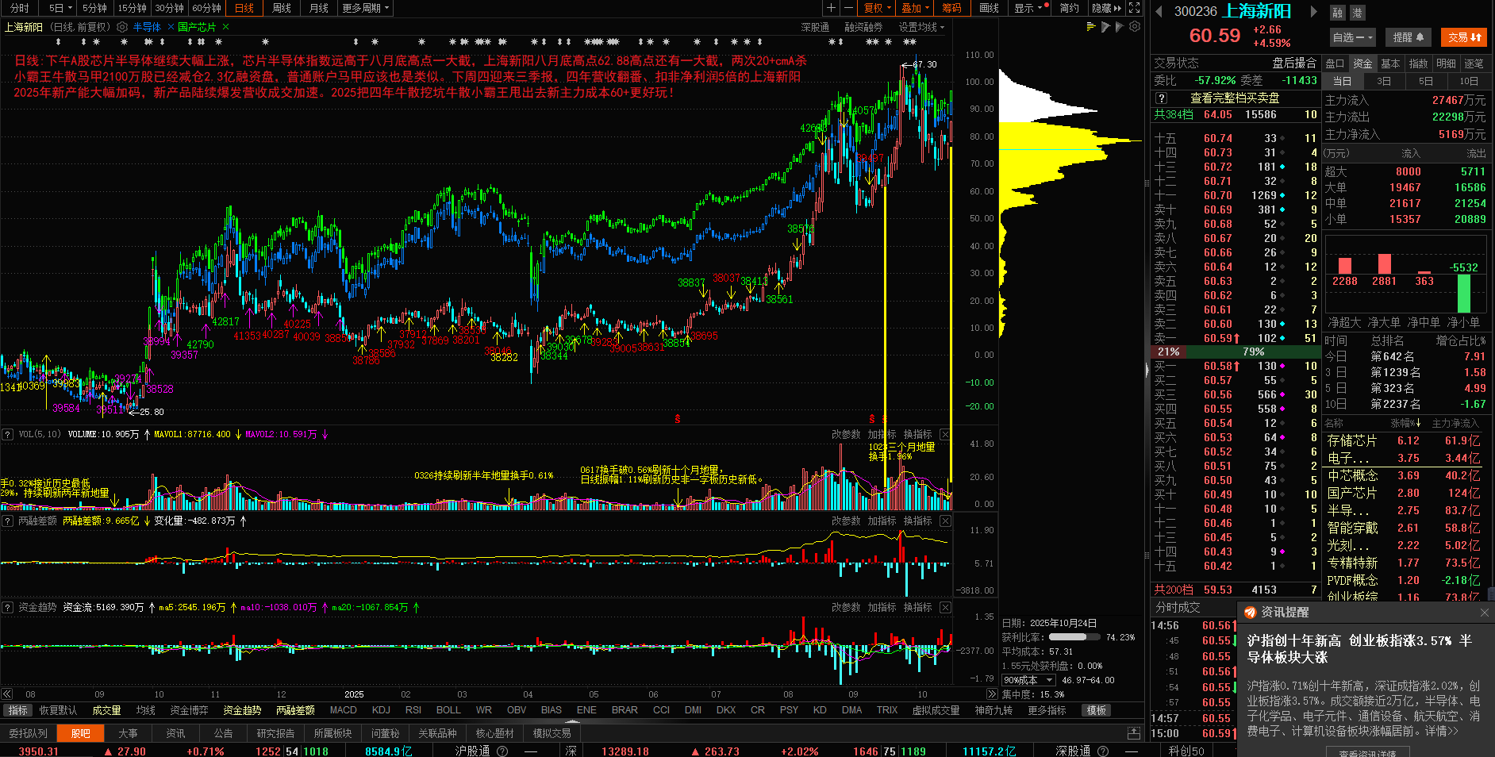Click VOL panel 改参数 button

[x=846, y=434]
